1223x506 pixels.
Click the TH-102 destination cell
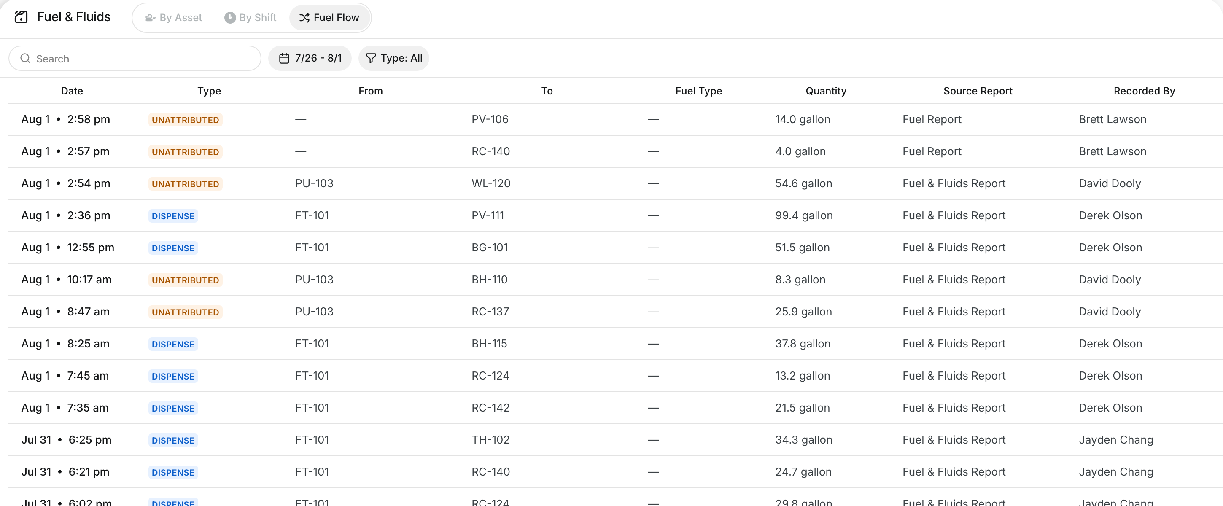490,440
